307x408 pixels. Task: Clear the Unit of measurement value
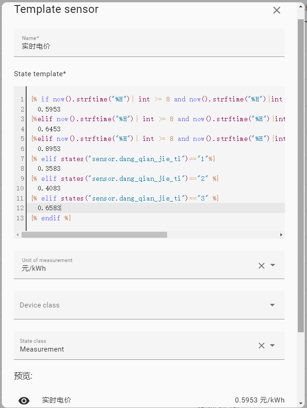point(262,265)
